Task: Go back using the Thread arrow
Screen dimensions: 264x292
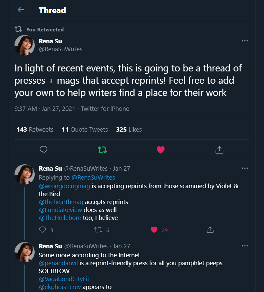Action: coord(21,10)
